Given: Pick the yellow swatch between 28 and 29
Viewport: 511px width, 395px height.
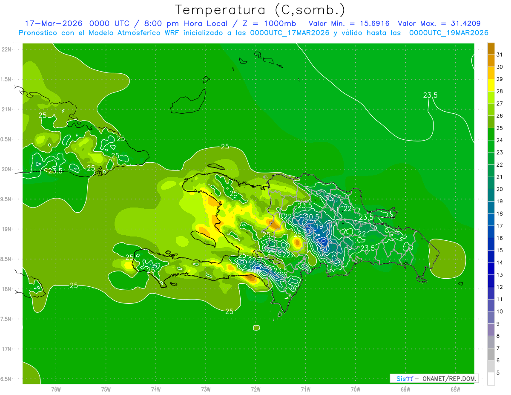Looking at the screenshot, I should click(491, 85).
